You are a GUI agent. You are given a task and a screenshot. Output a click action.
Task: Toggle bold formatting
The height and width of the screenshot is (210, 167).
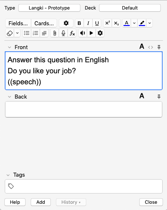point(79,23)
